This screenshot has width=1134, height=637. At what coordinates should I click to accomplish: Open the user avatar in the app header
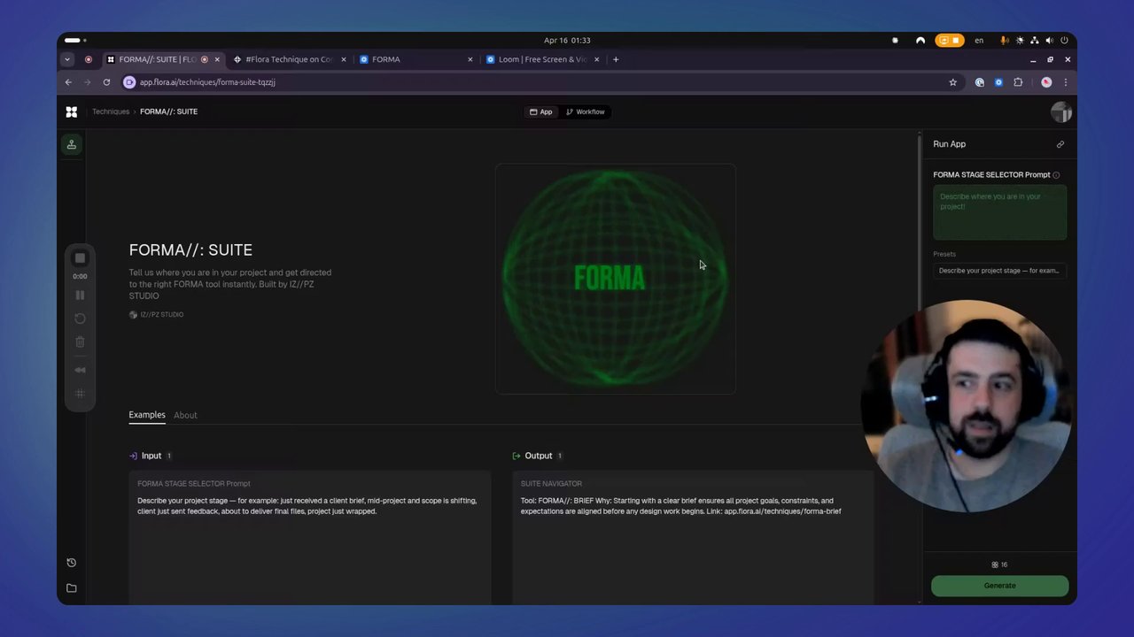[1060, 111]
